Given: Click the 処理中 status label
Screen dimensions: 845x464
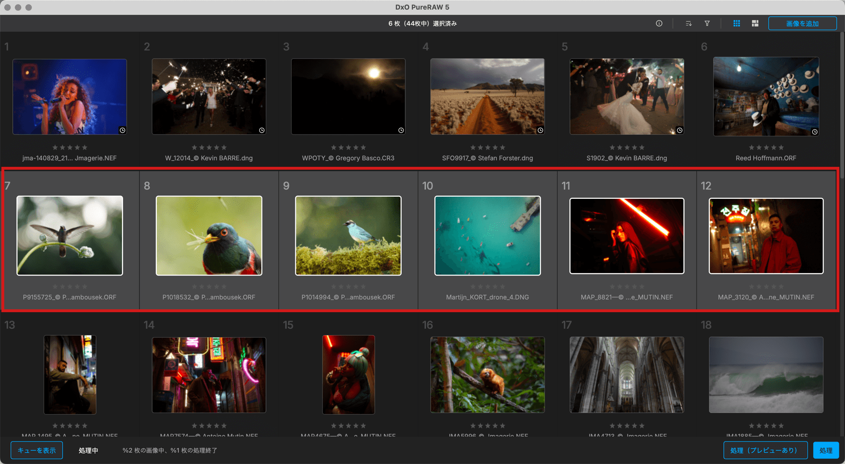Looking at the screenshot, I should pyautogui.click(x=88, y=450).
